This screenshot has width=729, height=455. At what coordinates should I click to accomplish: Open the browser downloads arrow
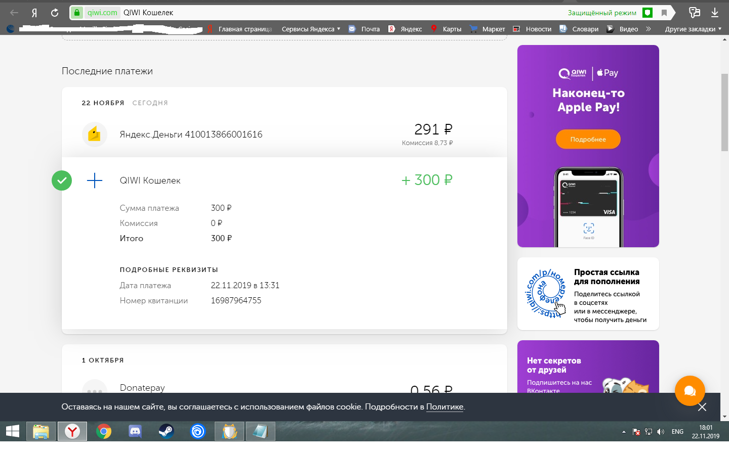(x=715, y=13)
